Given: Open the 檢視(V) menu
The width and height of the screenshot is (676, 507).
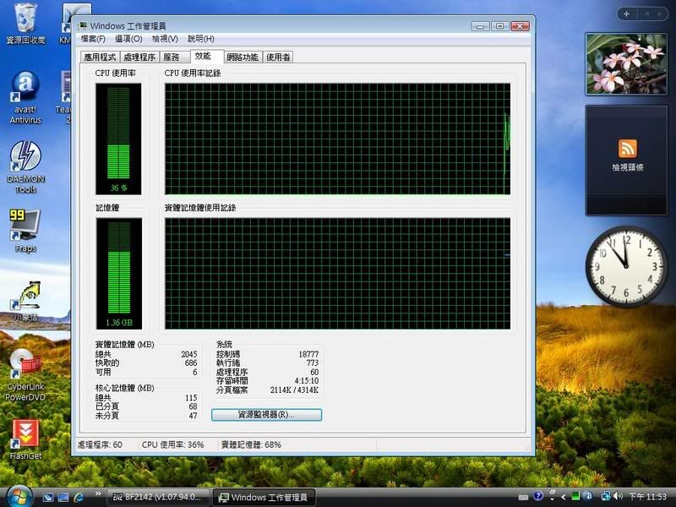Looking at the screenshot, I should 165,39.
